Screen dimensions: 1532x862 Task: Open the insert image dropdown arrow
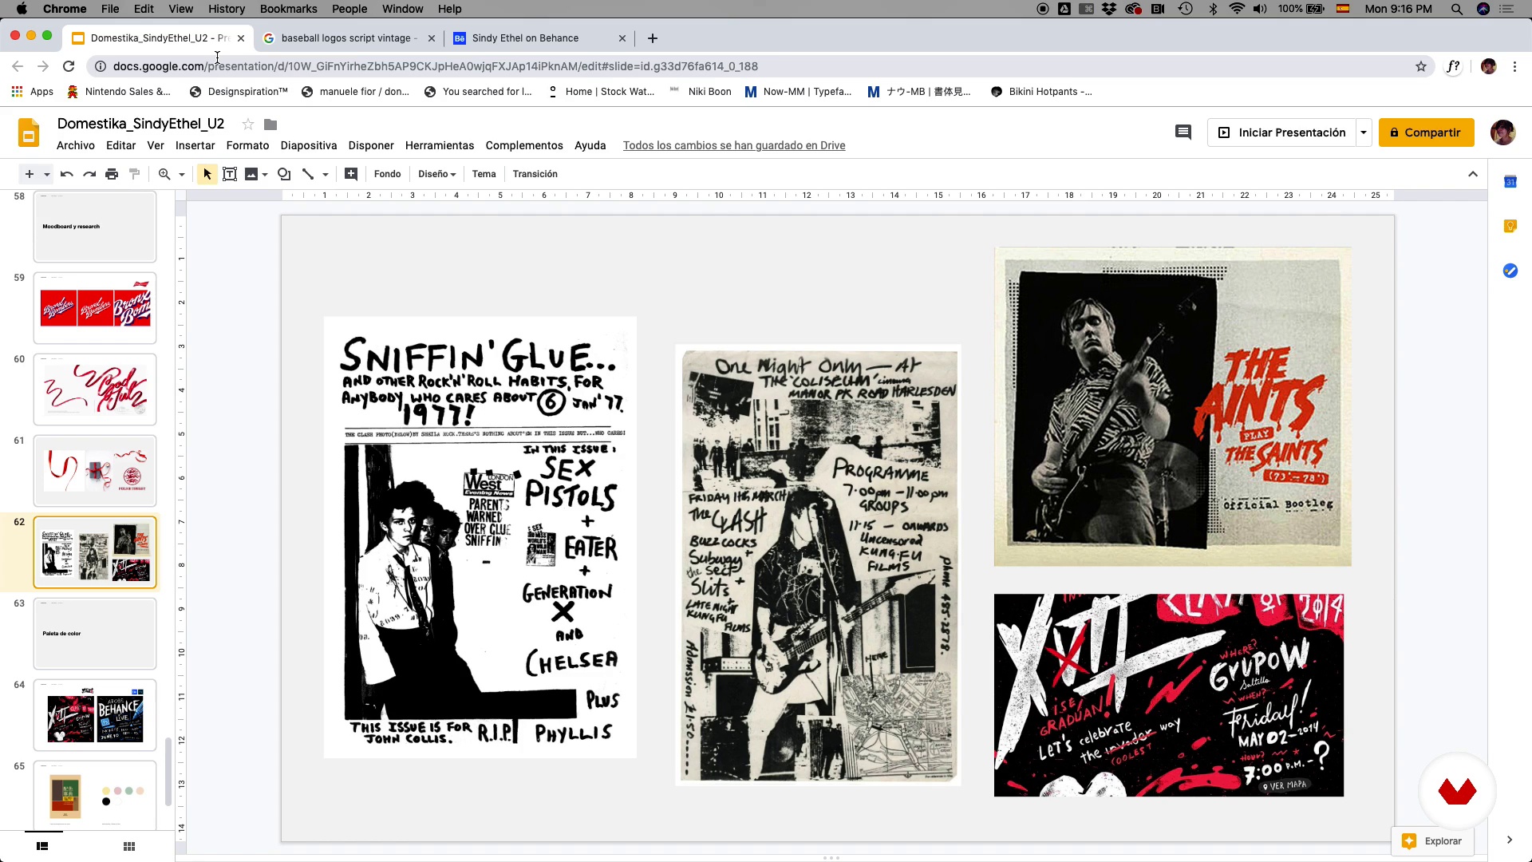pos(265,174)
